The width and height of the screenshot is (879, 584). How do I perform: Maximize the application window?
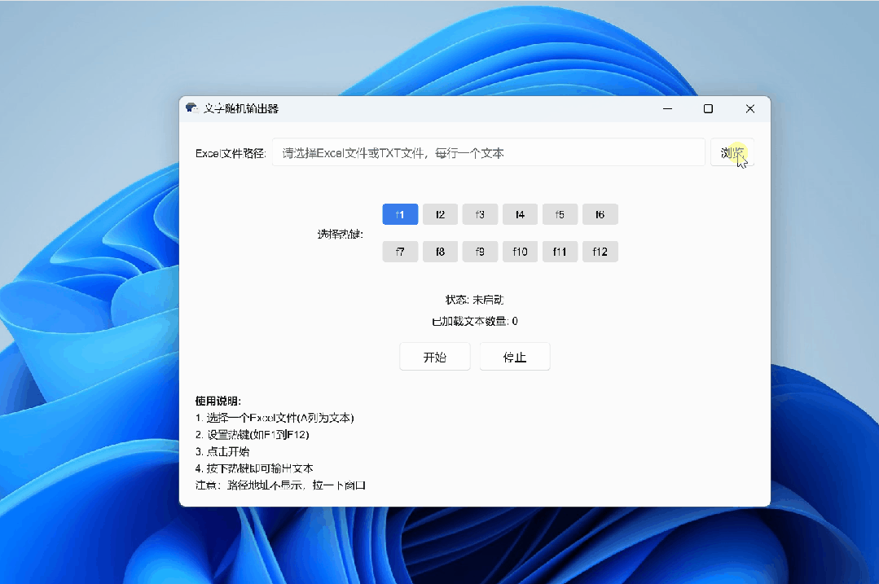(x=708, y=108)
